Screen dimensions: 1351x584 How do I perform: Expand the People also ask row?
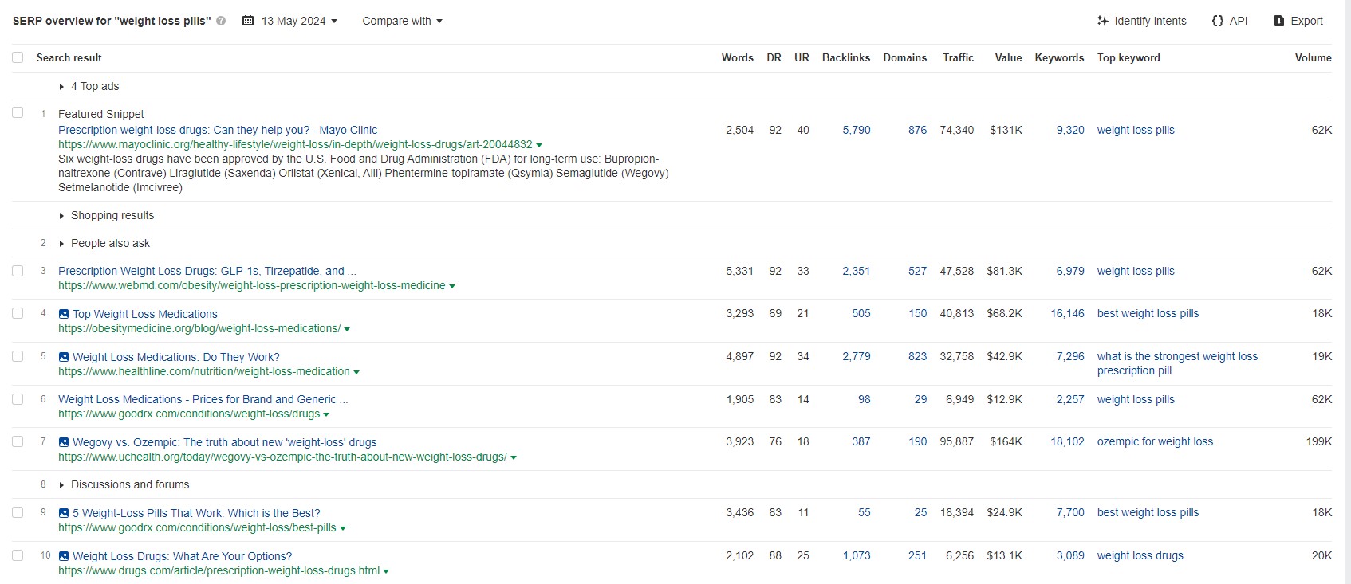(104, 243)
